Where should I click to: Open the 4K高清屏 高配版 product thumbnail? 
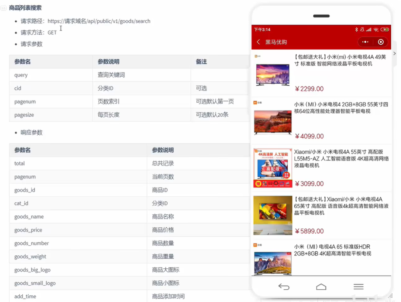point(273,168)
